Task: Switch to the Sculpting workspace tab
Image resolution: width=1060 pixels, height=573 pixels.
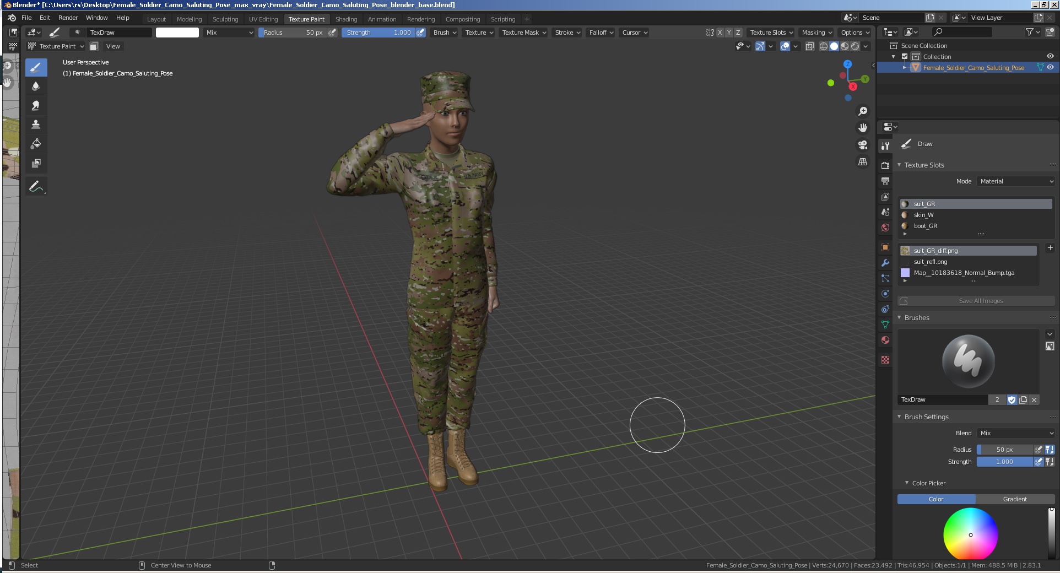Action: click(x=225, y=19)
